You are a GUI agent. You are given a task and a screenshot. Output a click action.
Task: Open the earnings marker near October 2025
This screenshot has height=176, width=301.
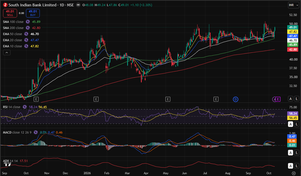pos(36,99)
